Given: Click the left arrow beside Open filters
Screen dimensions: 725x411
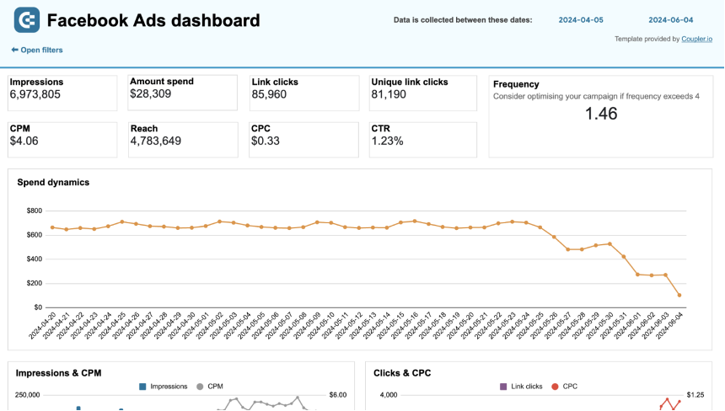Looking at the screenshot, I should pos(14,50).
